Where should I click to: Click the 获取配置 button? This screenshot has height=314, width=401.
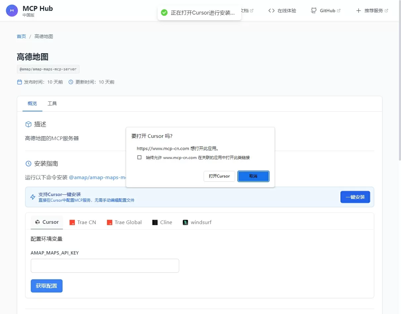47,286
